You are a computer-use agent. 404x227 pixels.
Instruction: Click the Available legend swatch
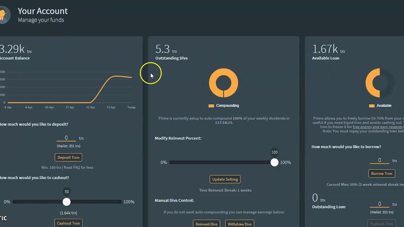click(x=371, y=106)
